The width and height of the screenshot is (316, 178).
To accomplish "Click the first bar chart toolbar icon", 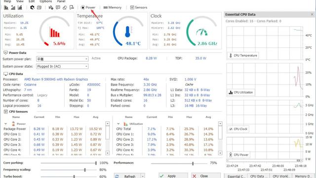I will tap(6, 7).
